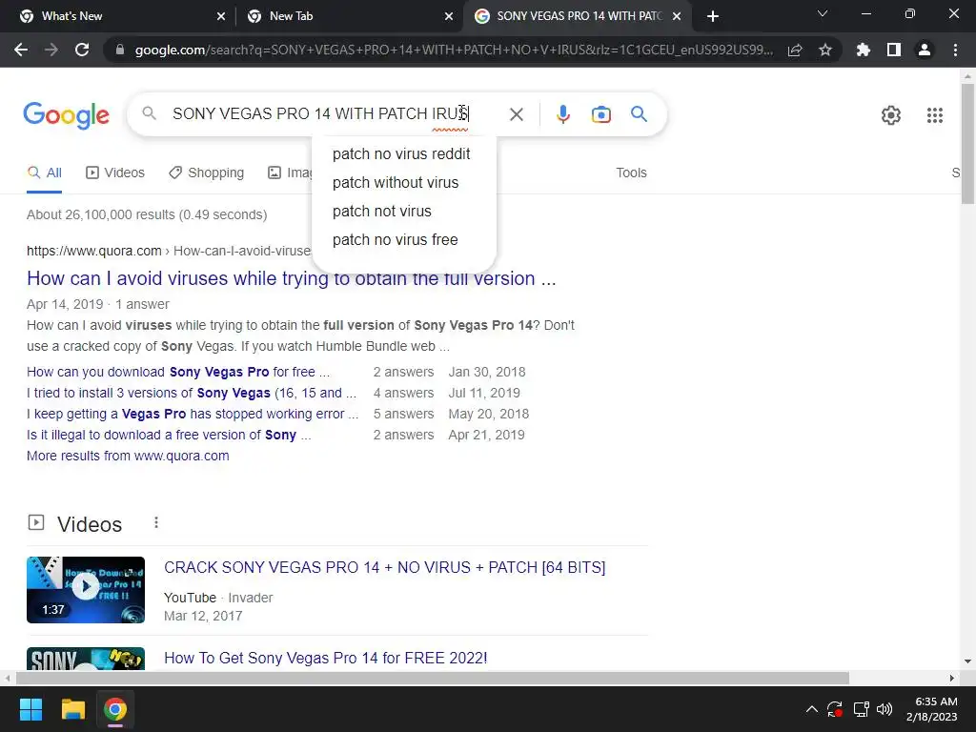Open the Chrome profile avatar menu
Image resolution: width=976 pixels, height=732 pixels.
pyautogui.click(x=925, y=50)
